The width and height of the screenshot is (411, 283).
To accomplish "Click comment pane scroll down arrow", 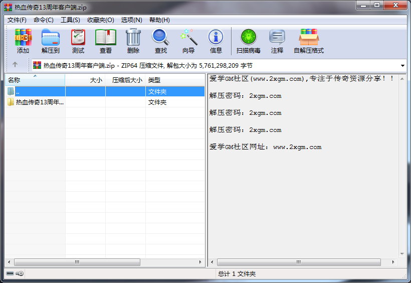I will tap(402, 253).
